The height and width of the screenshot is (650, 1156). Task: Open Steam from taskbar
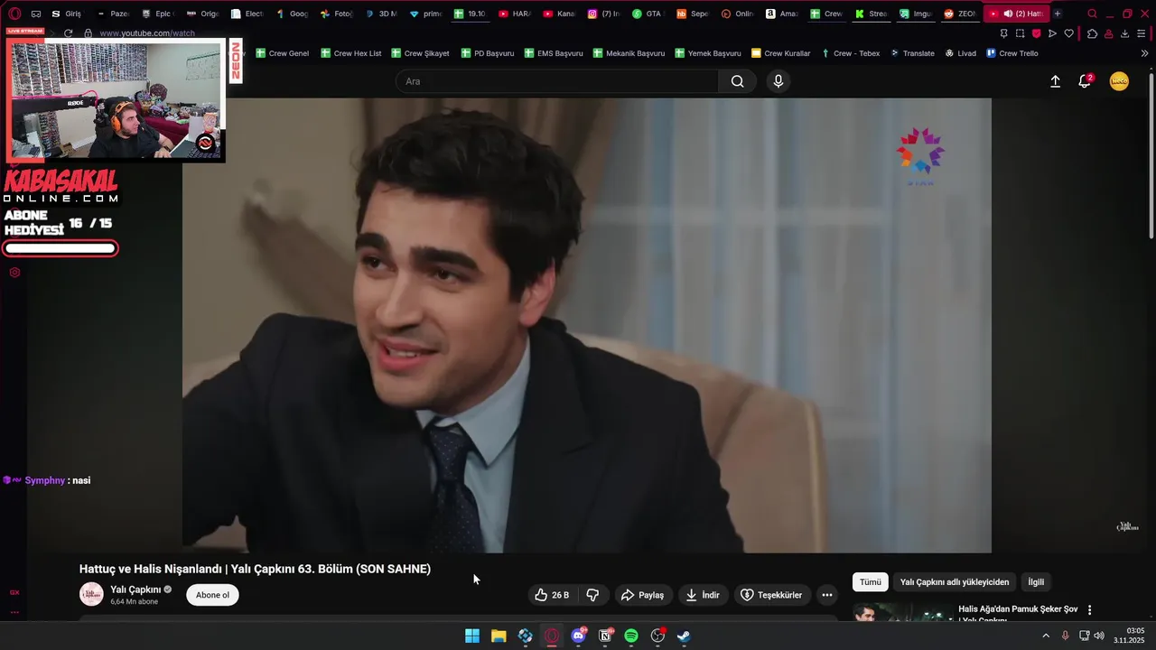(x=684, y=636)
